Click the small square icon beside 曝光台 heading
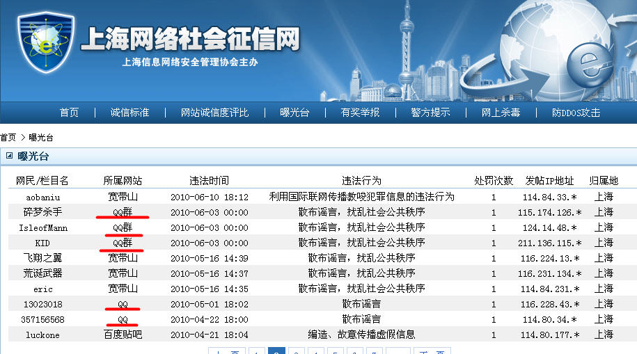Screen dimensions: 637x354 point(9,156)
